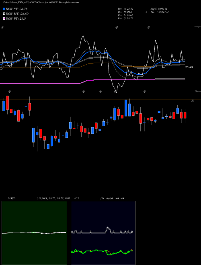The height and width of the screenshot is (265, 201).
Task: Click the chart title mentioning AGNCN MunafaSutra.com
Action: click(x=41, y=3)
